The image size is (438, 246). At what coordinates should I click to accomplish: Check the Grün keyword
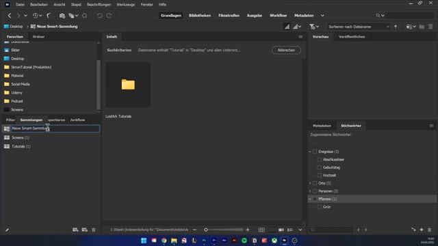320,207
